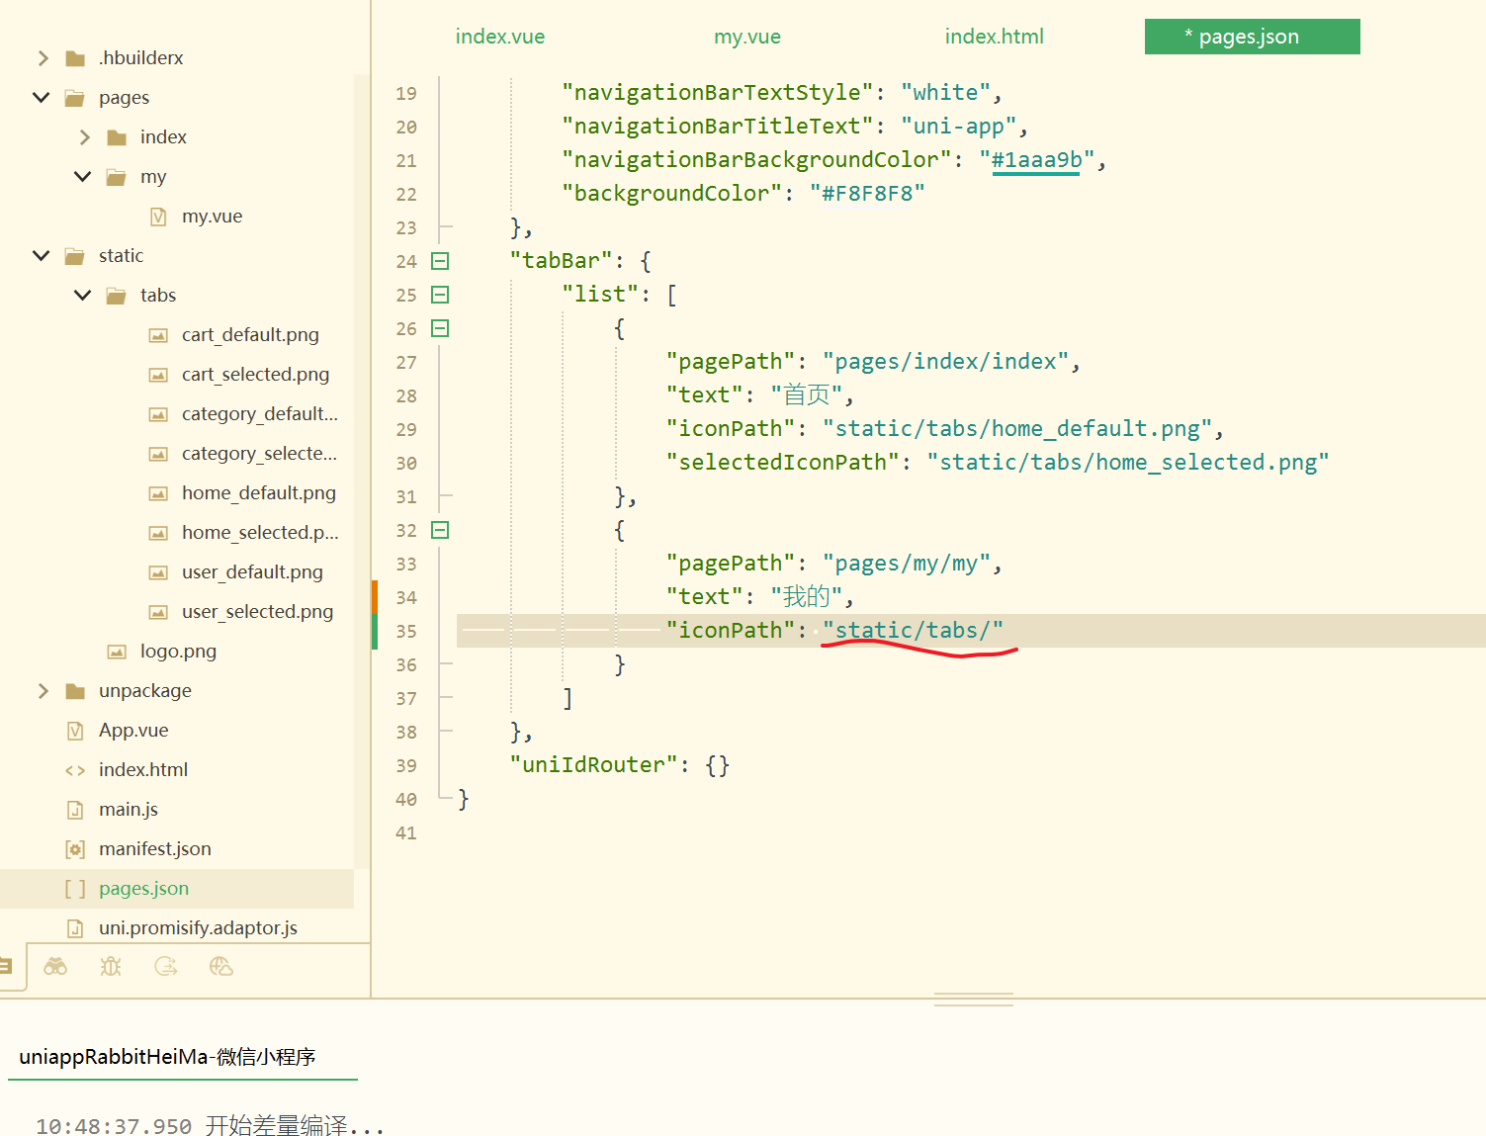This screenshot has height=1136, width=1486.
Task: Click the tabs folder icon
Action: pyautogui.click(x=117, y=296)
